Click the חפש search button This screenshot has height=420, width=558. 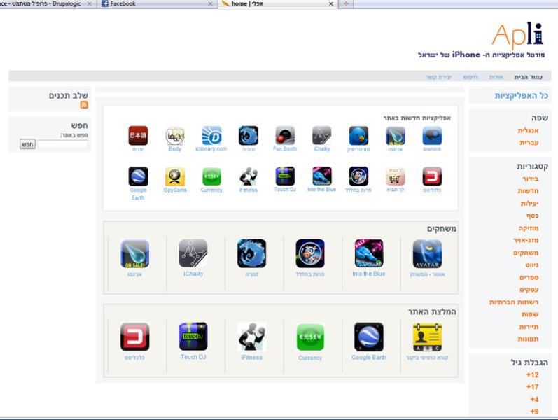pyautogui.click(x=27, y=144)
